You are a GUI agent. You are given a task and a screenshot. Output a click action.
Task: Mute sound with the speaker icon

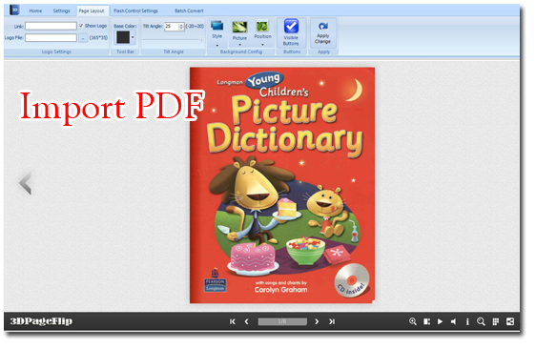click(454, 321)
